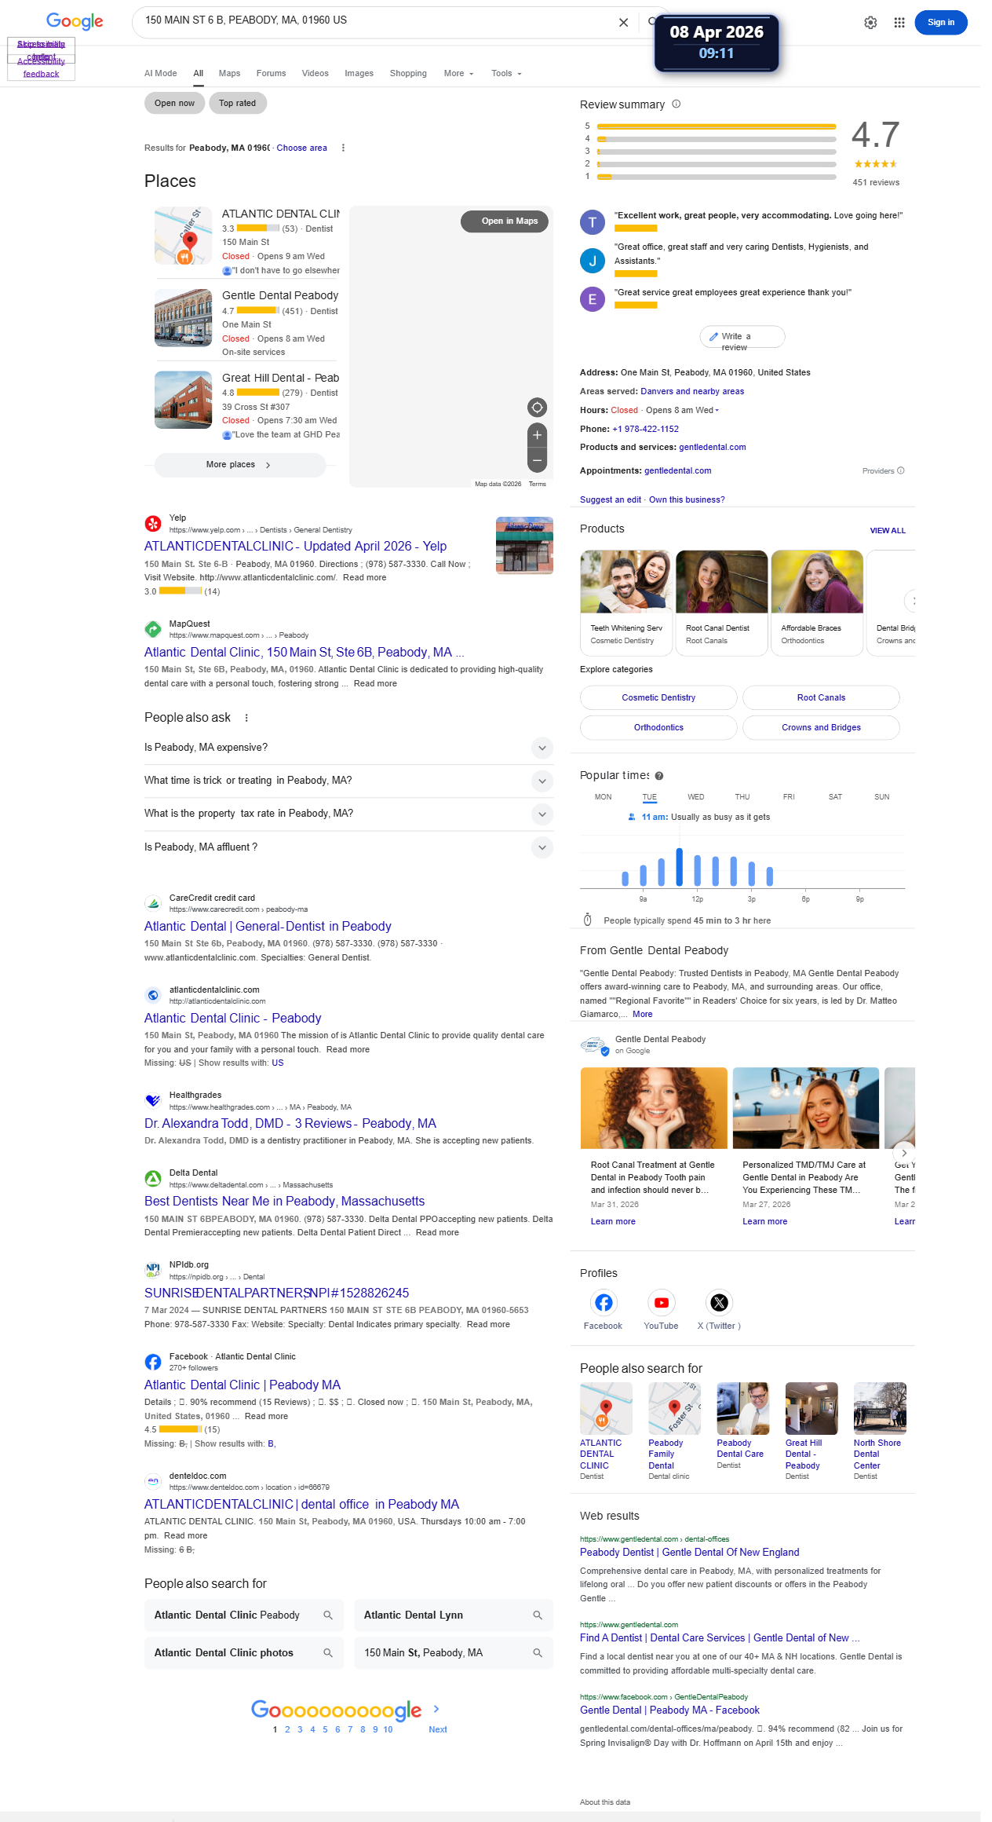Switch to AI Mode tab
Screen dimensions: 992x1822
(161, 73)
